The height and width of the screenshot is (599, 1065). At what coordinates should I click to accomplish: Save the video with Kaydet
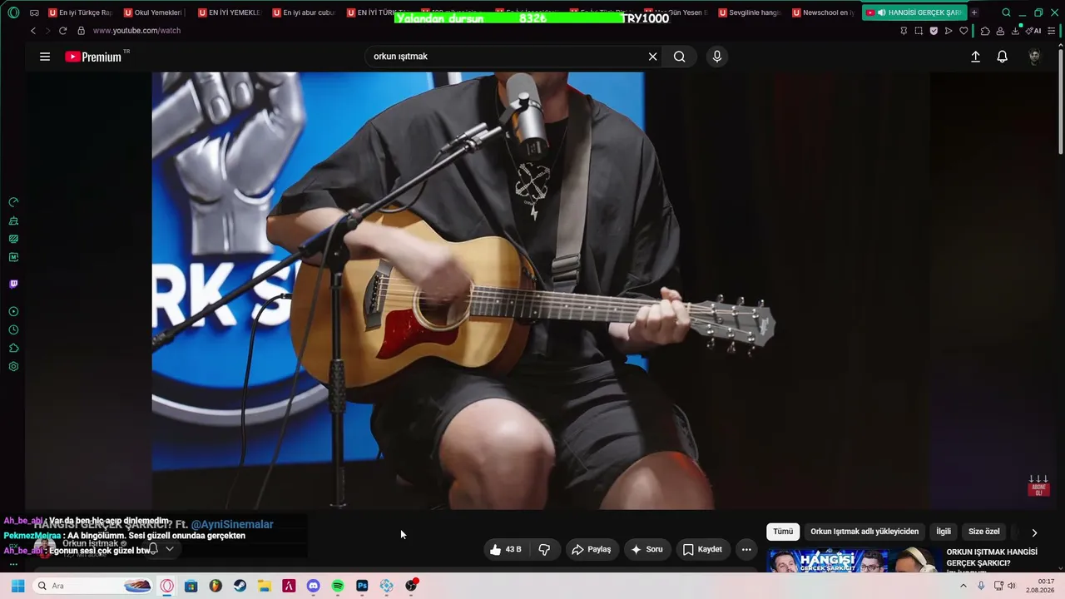703,549
